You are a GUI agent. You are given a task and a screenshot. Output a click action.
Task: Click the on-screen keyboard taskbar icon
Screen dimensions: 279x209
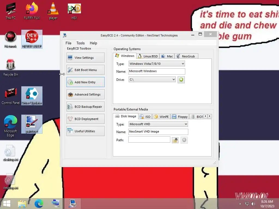tap(56, 204)
